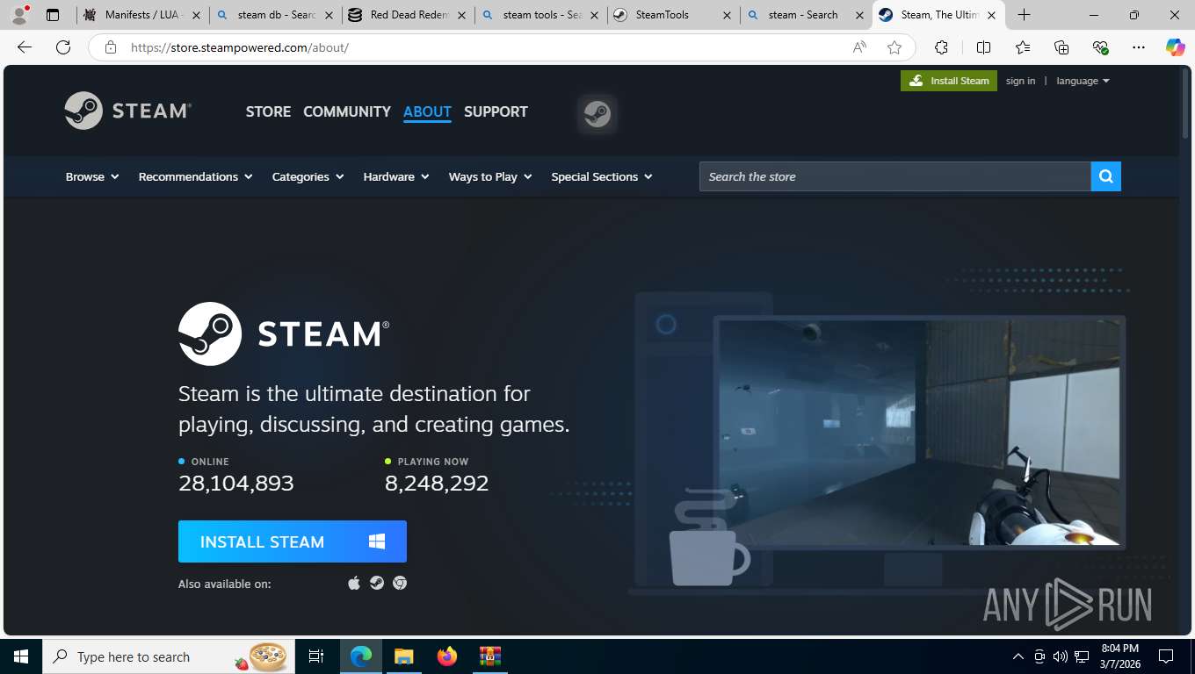Select the SteamOS download icon
1195x674 pixels.
click(377, 583)
